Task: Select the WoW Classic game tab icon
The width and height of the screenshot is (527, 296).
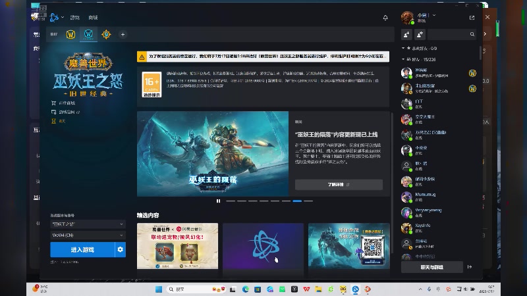Action: [x=88, y=34]
